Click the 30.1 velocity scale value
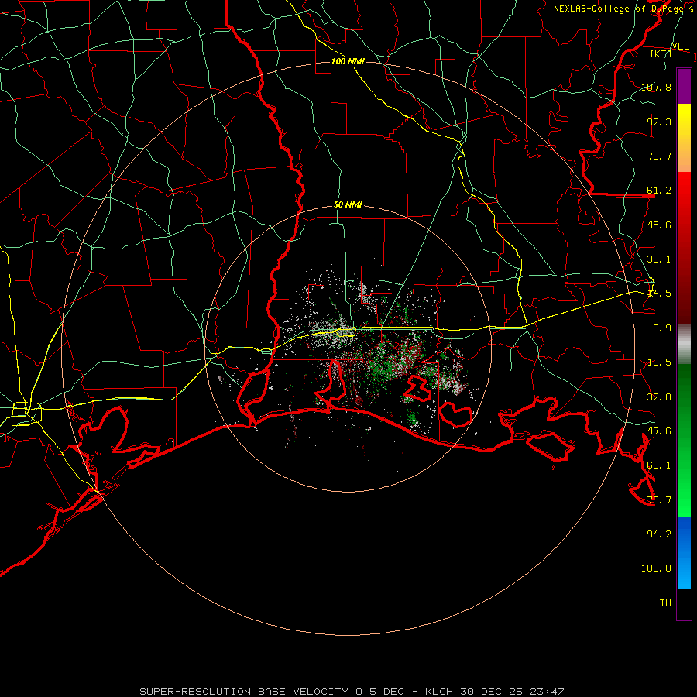The width and height of the screenshot is (697, 697). pyautogui.click(x=659, y=259)
